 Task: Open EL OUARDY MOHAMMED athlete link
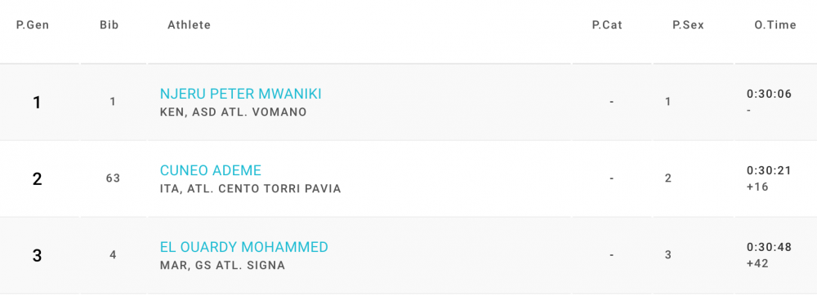point(243,247)
